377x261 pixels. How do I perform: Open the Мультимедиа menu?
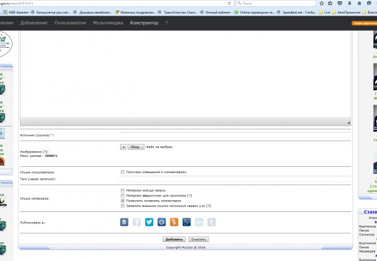pos(108,23)
